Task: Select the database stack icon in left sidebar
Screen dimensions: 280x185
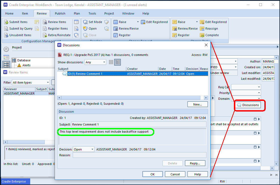Action: click(x=6, y=64)
